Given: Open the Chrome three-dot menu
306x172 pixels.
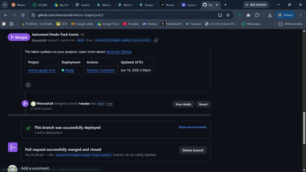Looking at the screenshot, I should (301, 15).
